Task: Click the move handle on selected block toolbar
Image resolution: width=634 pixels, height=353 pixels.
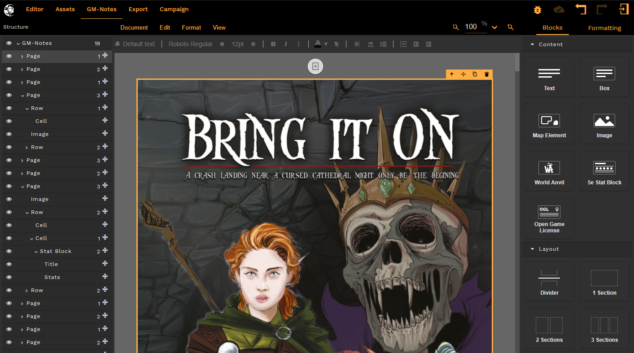Action: pyautogui.click(x=463, y=74)
